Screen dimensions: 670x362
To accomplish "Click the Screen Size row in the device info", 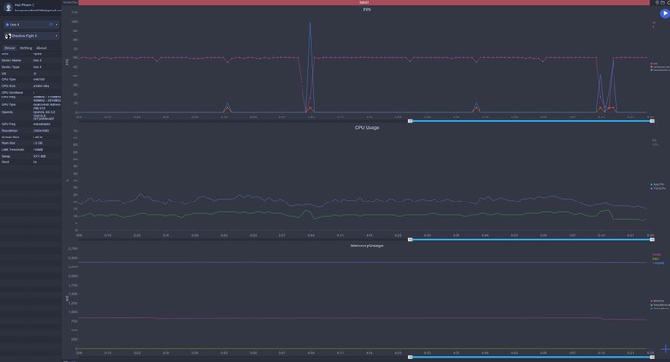I will [x=31, y=137].
